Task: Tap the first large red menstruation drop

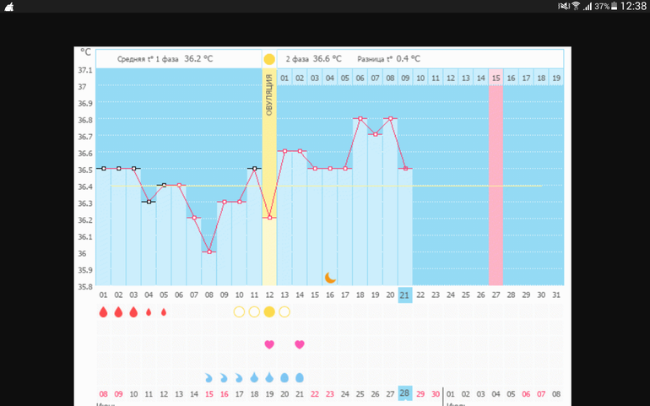Action: click(103, 311)
